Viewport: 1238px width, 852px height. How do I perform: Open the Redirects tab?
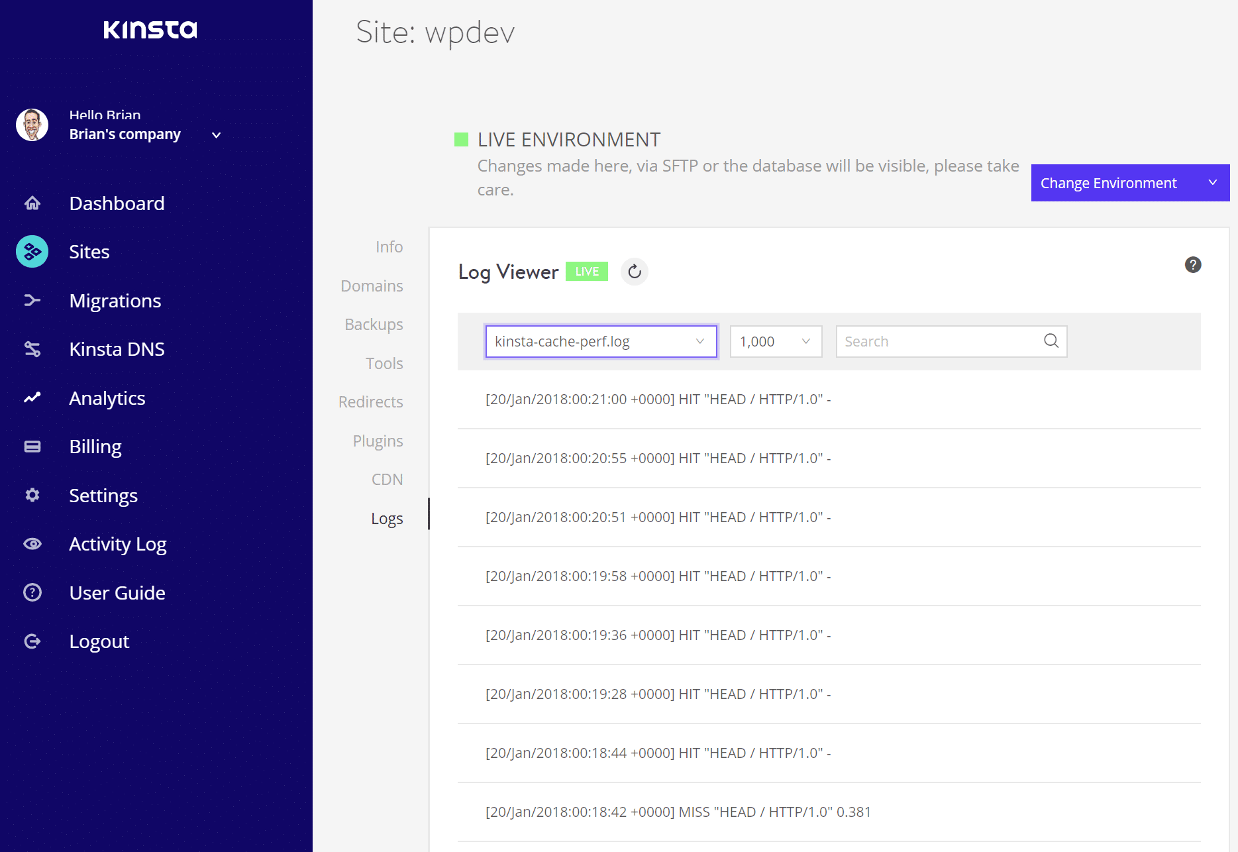[x=370, y=402]
